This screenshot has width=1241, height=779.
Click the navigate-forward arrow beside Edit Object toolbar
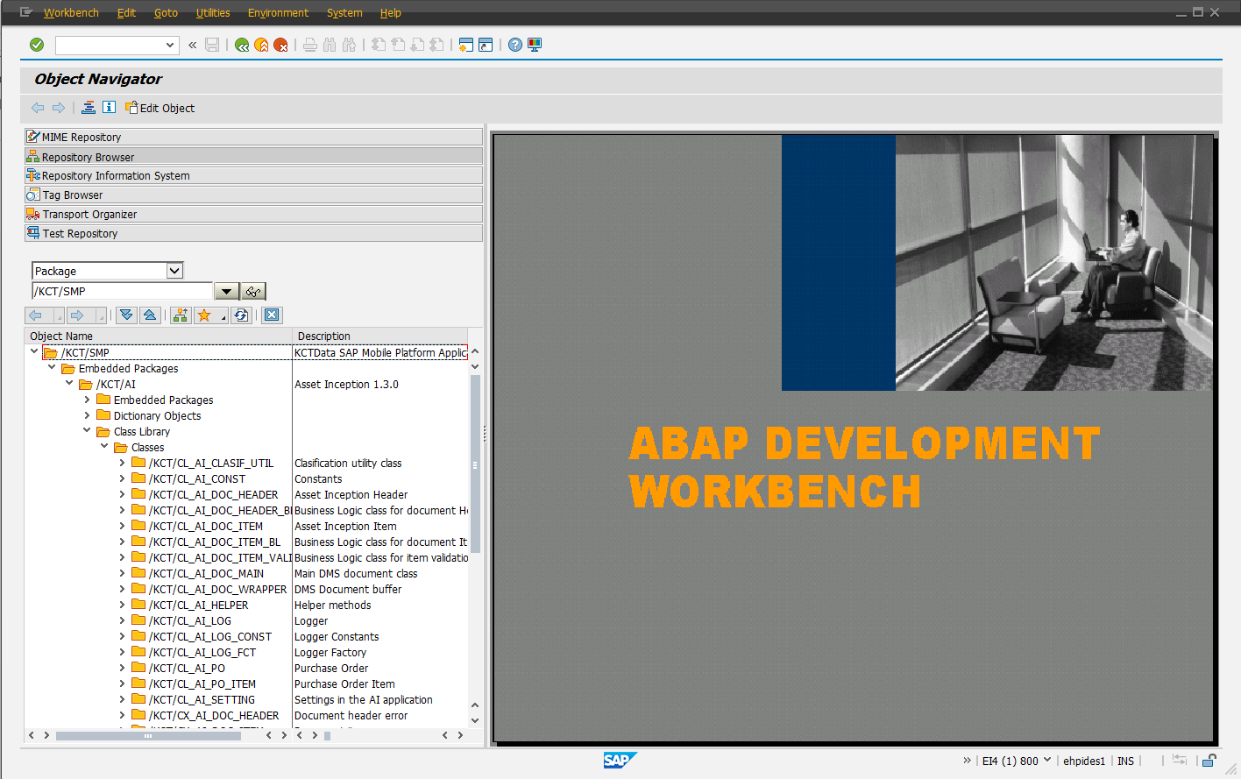tap(59, 108)
